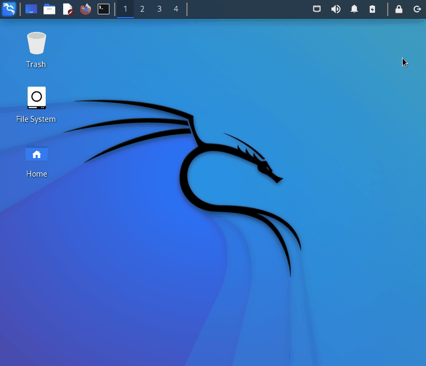Launch the text editor panel icon
Image resolution: width=426 pixels, height=366 pixels.
pyautogui.click(x=68, y=9)
